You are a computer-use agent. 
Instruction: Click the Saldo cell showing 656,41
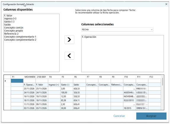pyautogui.click(x=79, y=108)
